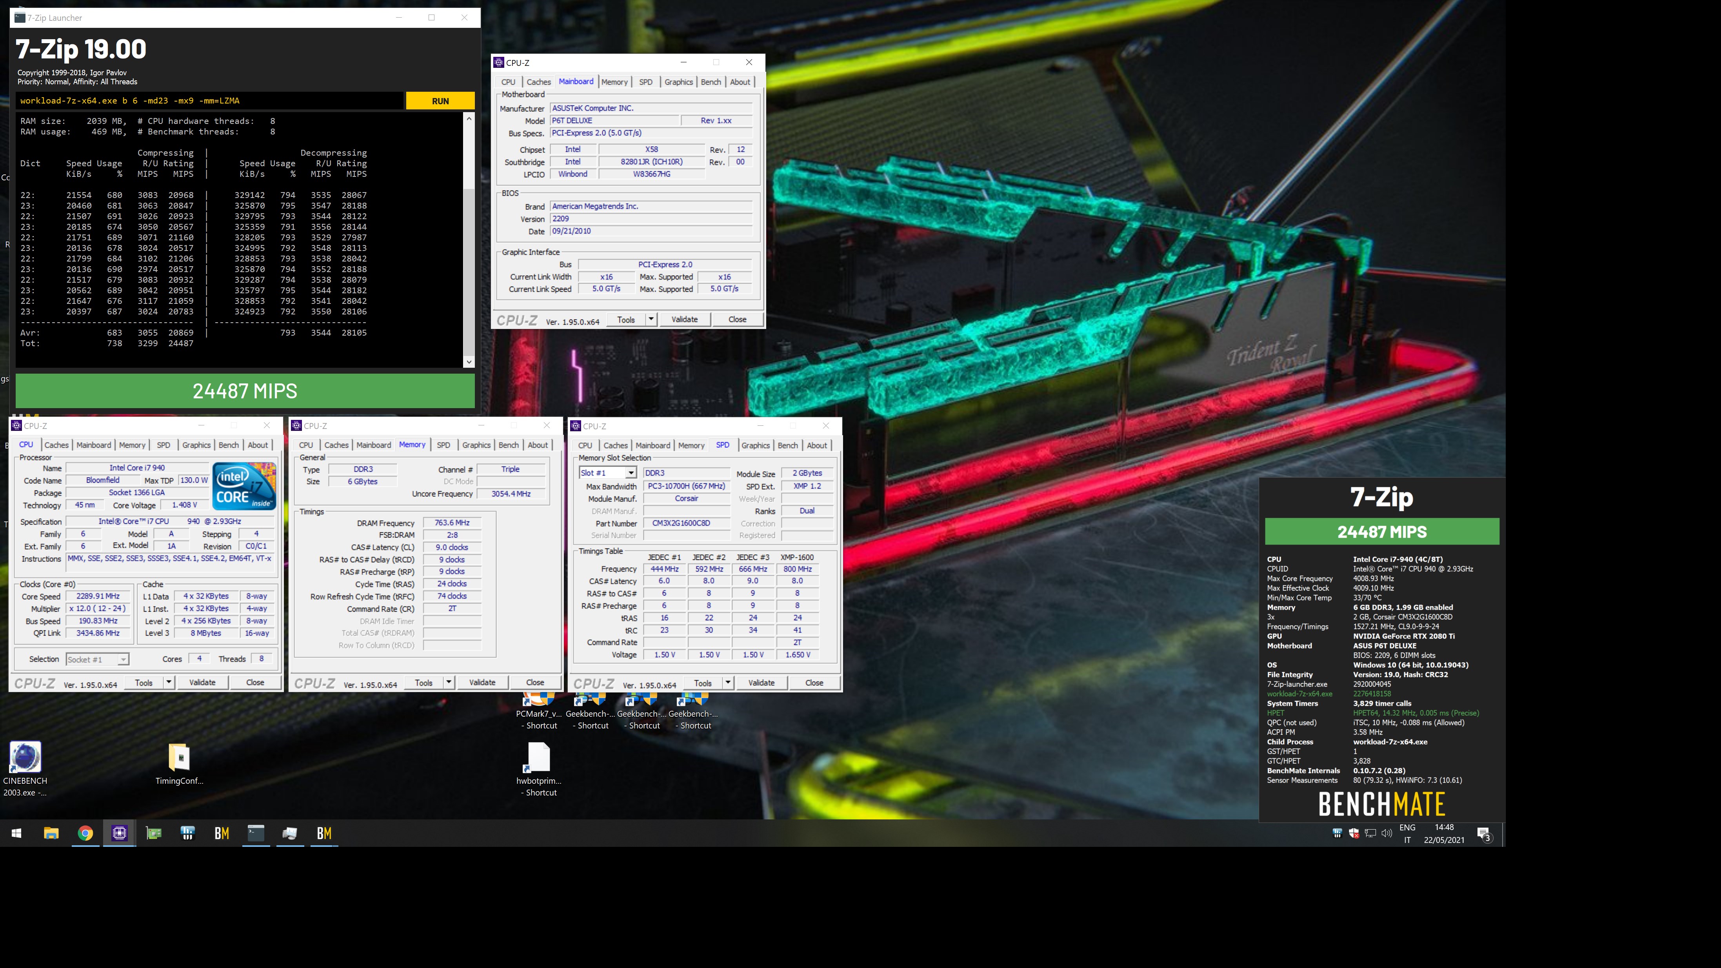Click the HWiNFO icon in the system tray
This screenshot has width=1721, height=968.
(x=1337, y=833)
